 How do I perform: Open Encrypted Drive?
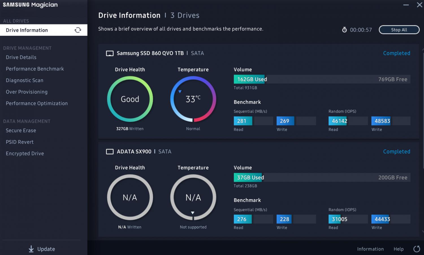pyautogui.click(x=25, y=154)
